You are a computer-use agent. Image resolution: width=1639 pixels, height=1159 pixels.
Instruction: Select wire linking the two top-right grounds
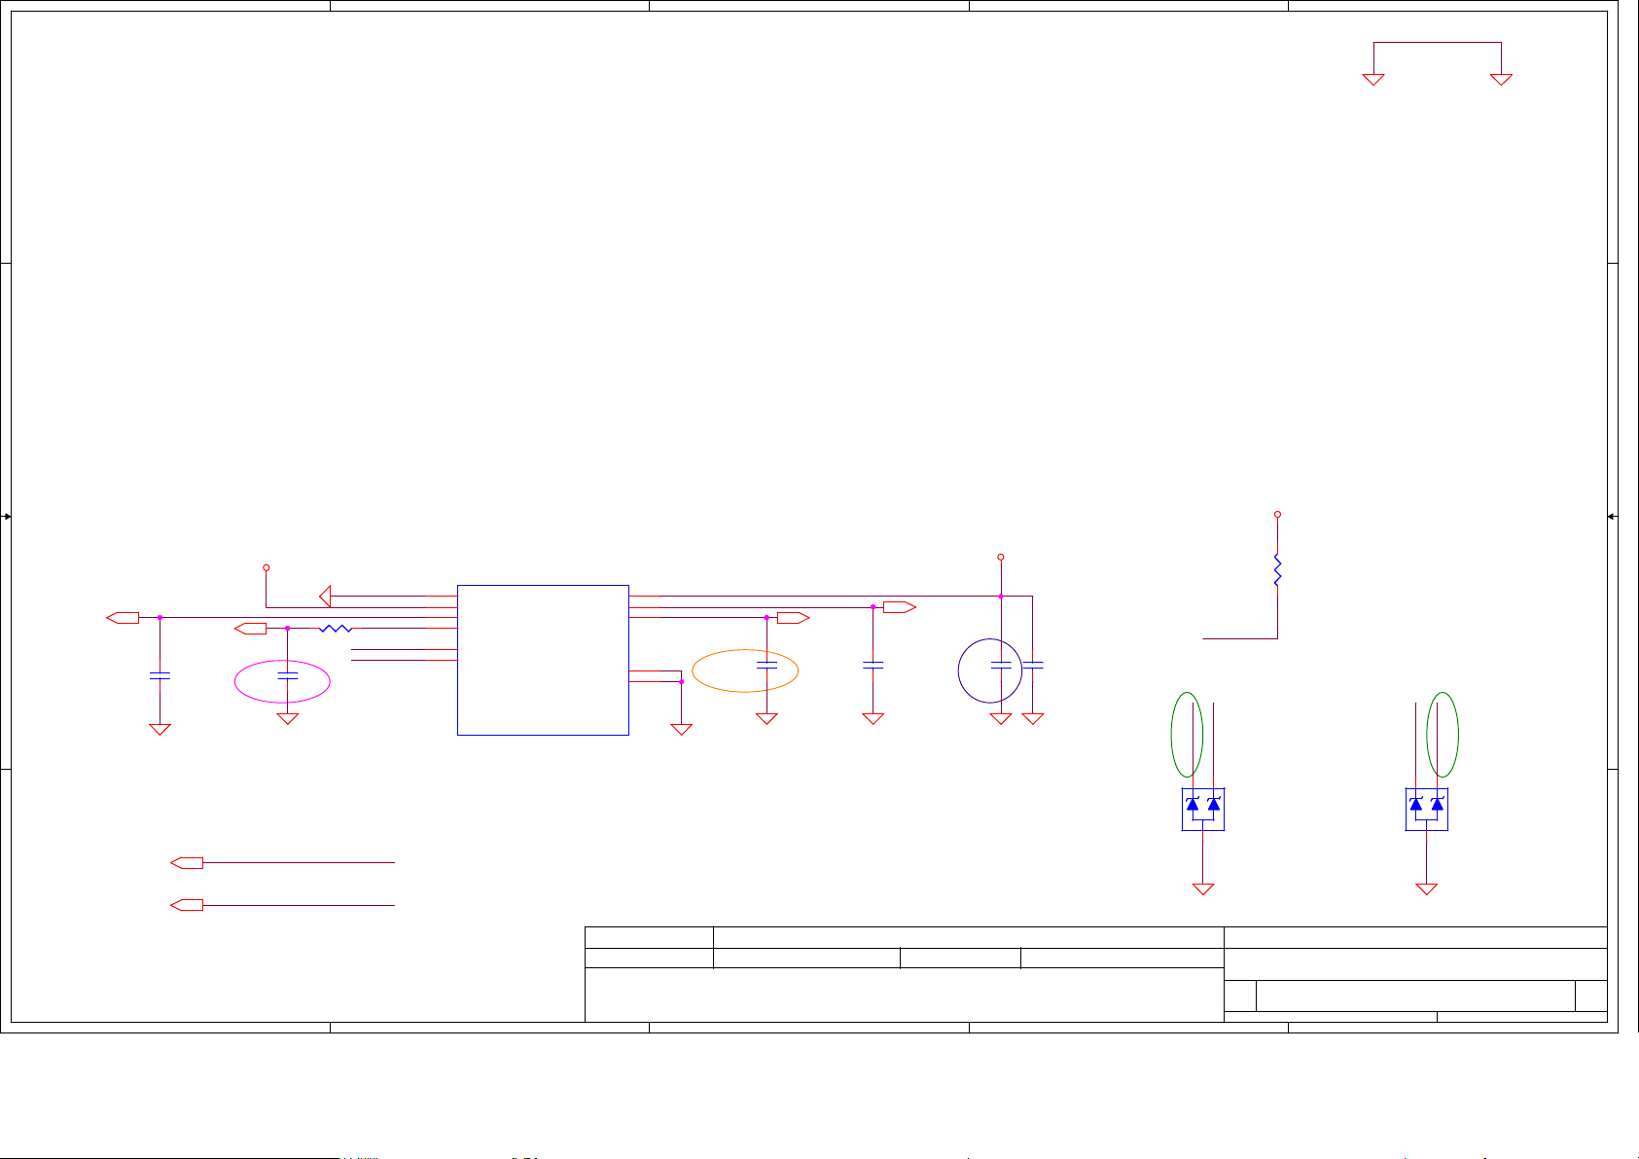[x=1438, y=43]
